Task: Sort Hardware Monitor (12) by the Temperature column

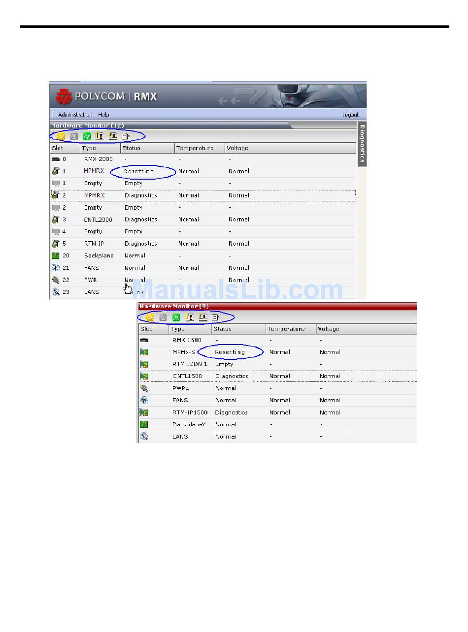Action: 200,148
